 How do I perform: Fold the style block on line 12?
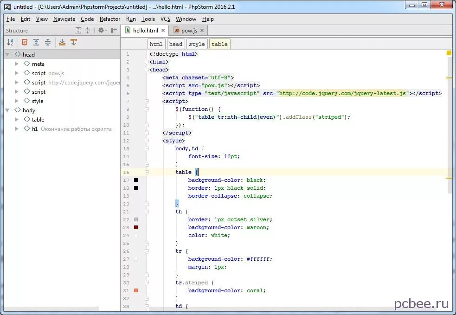click(x=147, y=141)
